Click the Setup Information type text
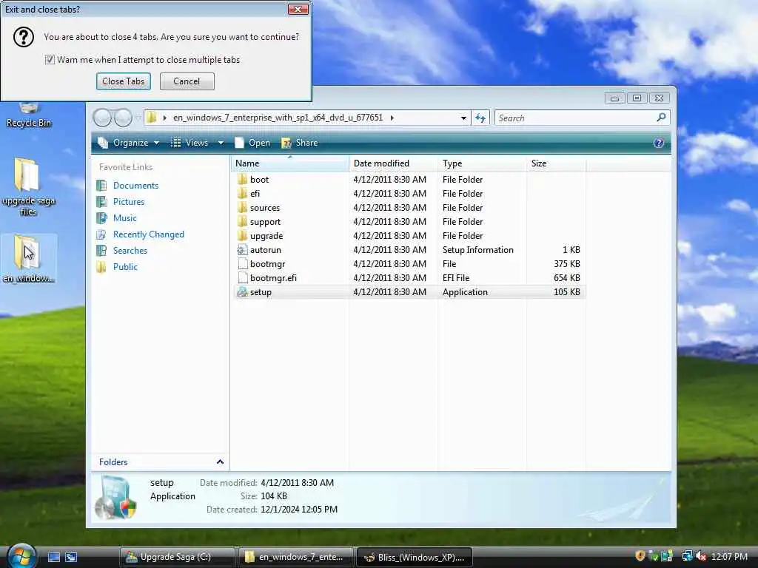The width and height of the screenshot is (758, 568). (477, 250)
